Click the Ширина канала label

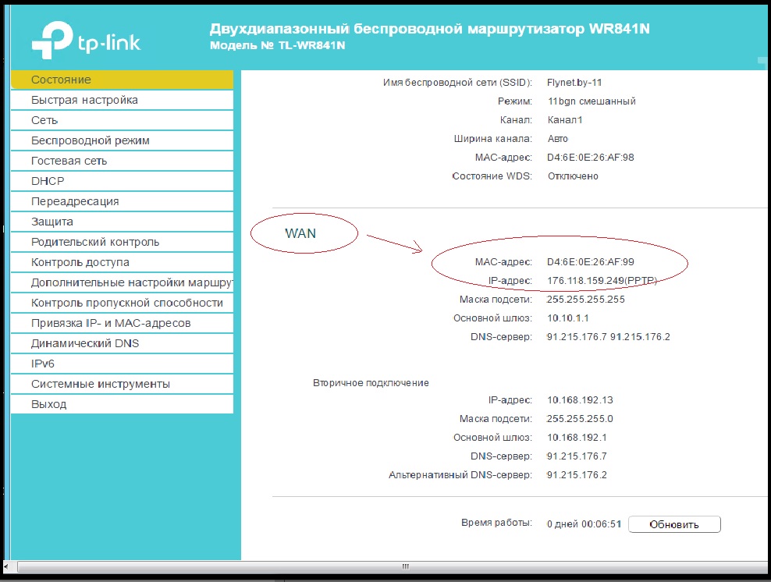click(x=492, y=139)
